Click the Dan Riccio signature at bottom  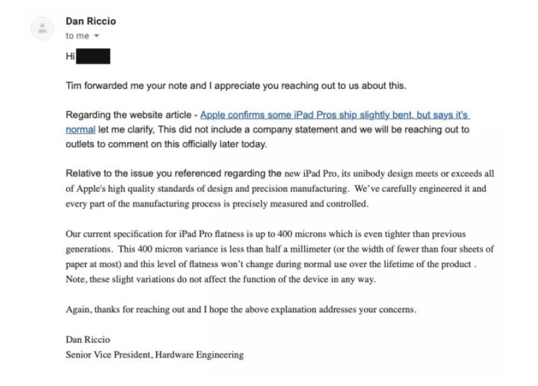click(88, 340)
